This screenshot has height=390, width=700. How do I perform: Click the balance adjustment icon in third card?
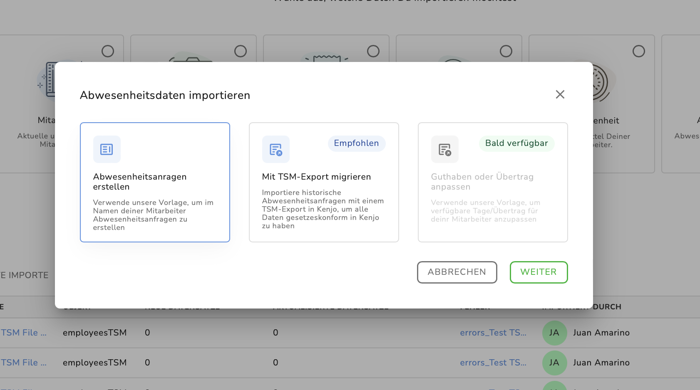pyautogui.click(x=444, y=149)
